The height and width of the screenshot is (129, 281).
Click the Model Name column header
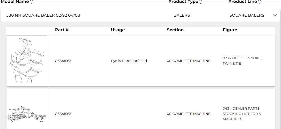pyautogui.click(x=15, y=2)
